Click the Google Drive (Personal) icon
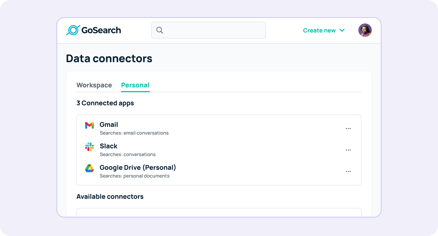This screenshot has width=438, height=236. click(x=90, y=168)
